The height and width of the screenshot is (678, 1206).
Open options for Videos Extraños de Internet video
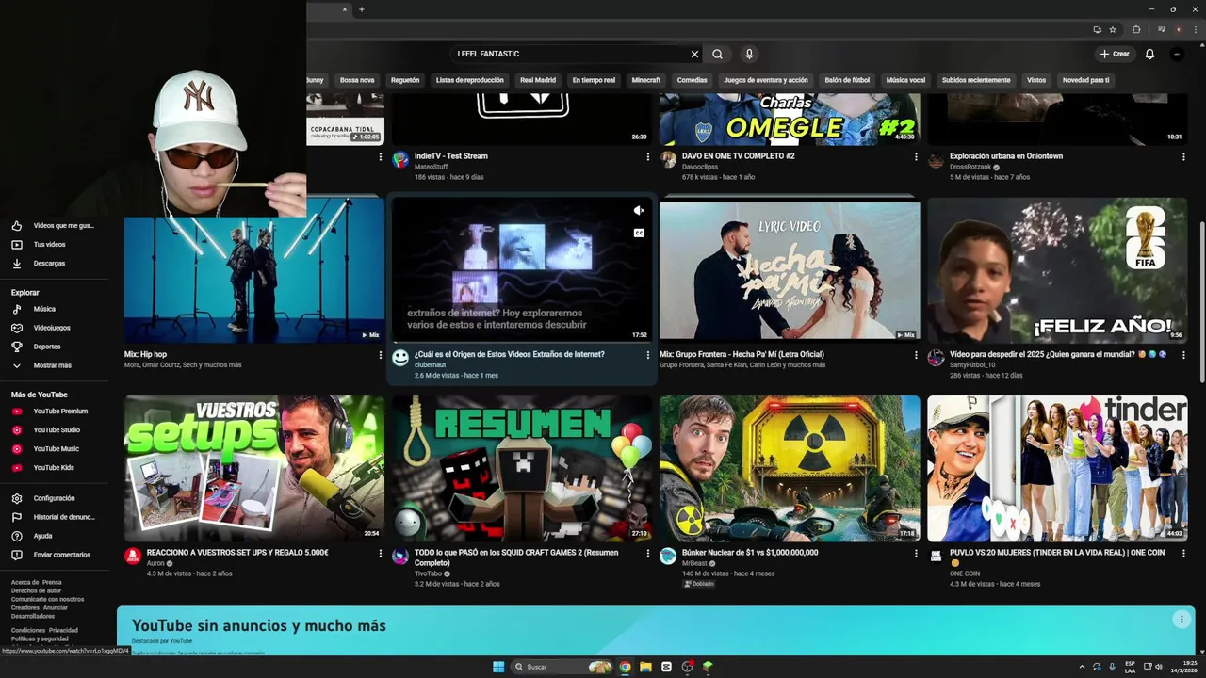pos(647,355)
